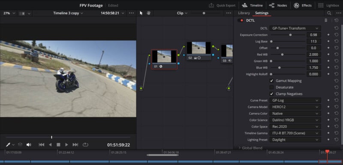The width and height of the screenshot is (343, 165).
Task: Open the GP-Tune+ Transform DCTL dropdown
Action: click(x=295, y=28)
